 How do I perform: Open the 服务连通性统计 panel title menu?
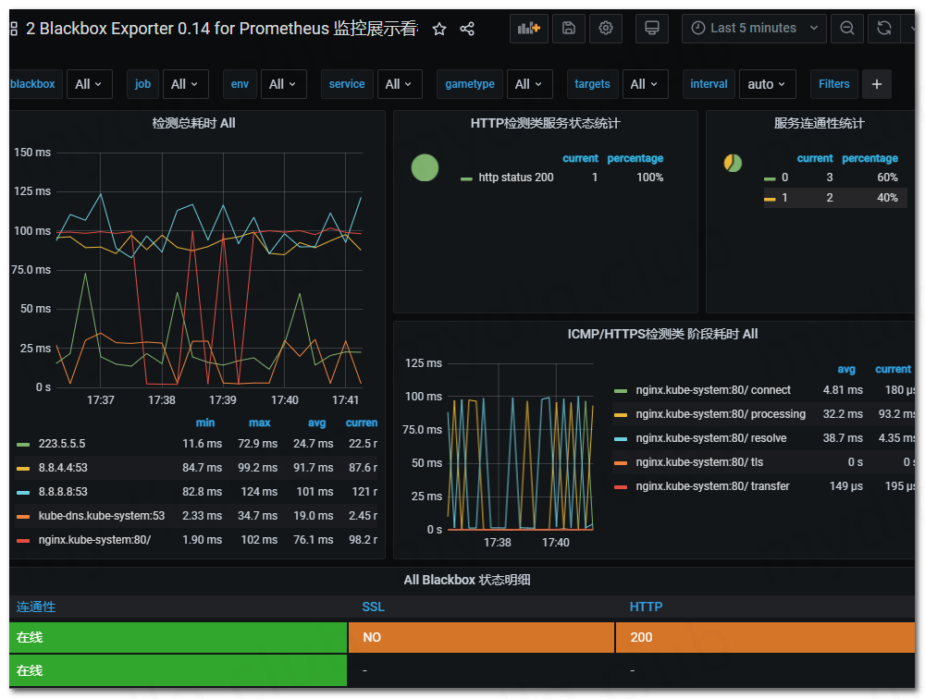[x=819, y=123]
